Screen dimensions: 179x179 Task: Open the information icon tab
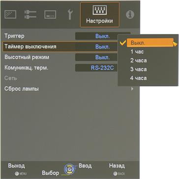(130, 15)
